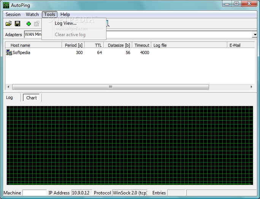Image resolution: width=260 pixels, height=199 pixels.
Task: Click the open session folder icon
Action: (9, 24)
